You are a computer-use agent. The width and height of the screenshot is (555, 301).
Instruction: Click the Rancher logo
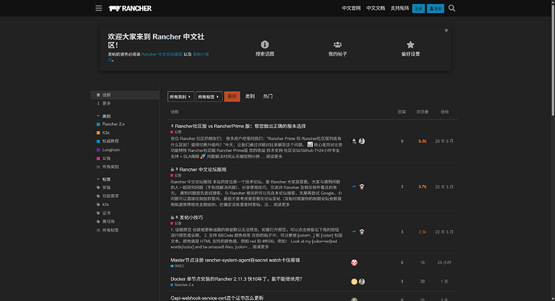129,8
